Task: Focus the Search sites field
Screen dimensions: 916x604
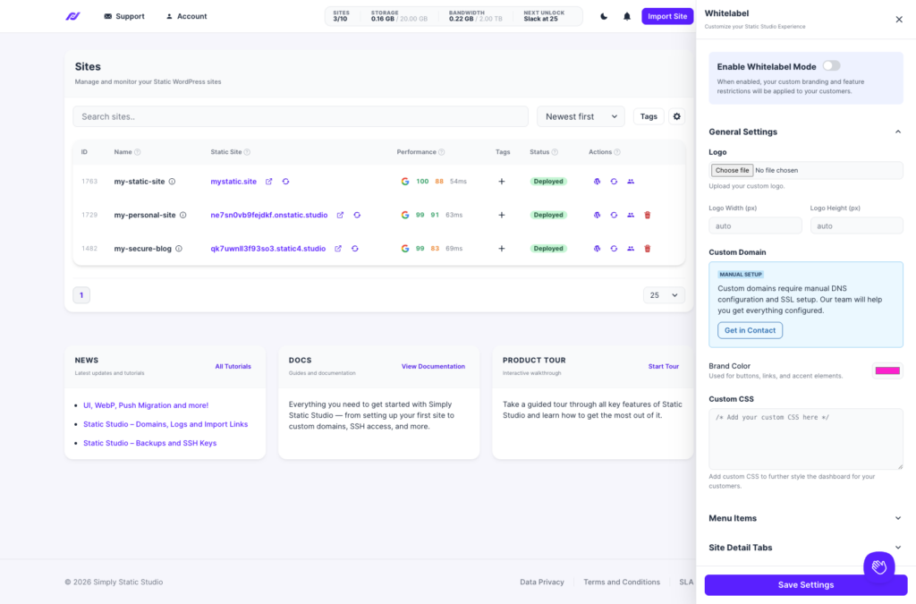Action: point(301,116)
